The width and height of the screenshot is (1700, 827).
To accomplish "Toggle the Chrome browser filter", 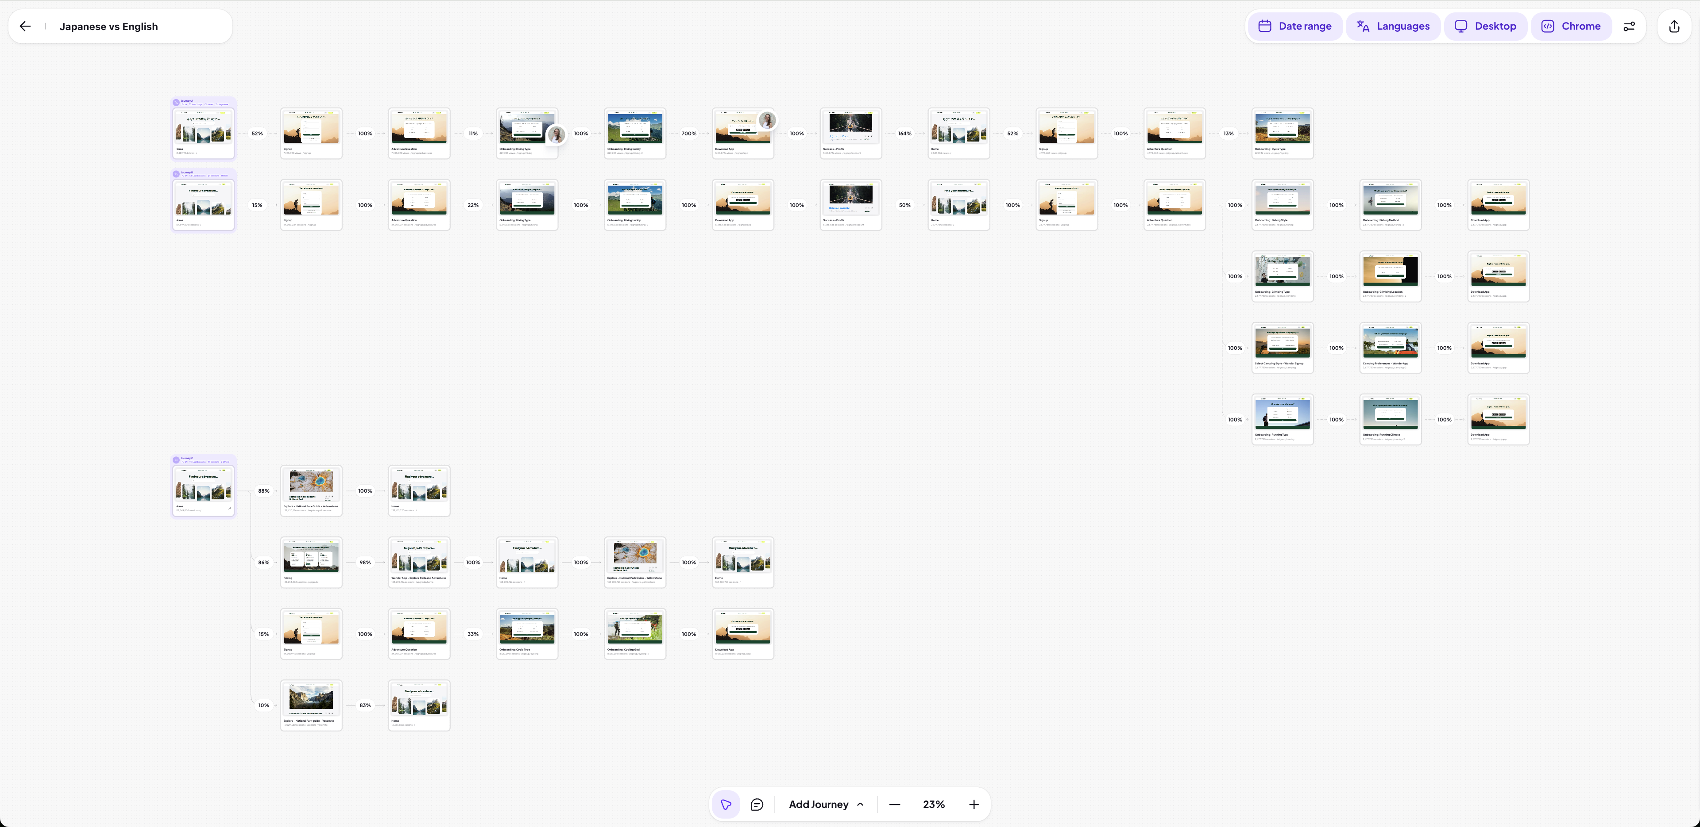I will pos(1571,27).
